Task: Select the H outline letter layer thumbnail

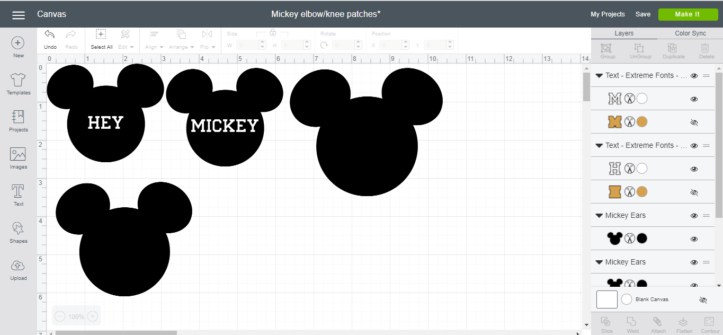Action: tap(614, 169)
